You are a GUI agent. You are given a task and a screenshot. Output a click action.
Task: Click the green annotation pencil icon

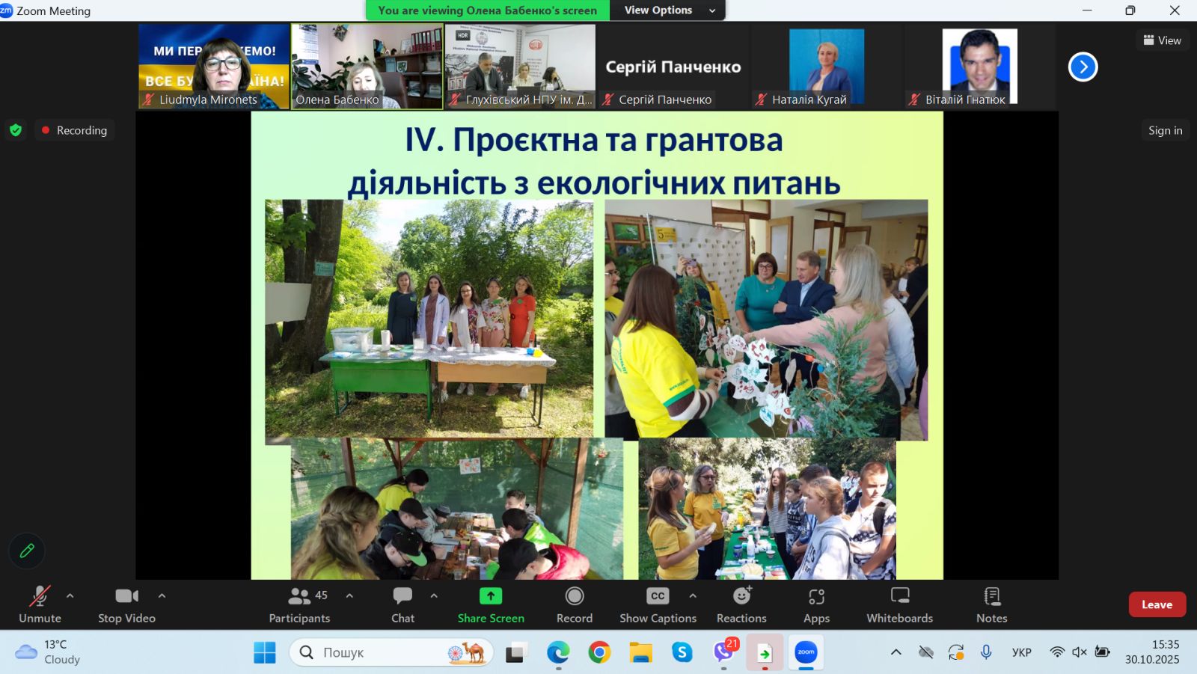click(x=27, y=551)
